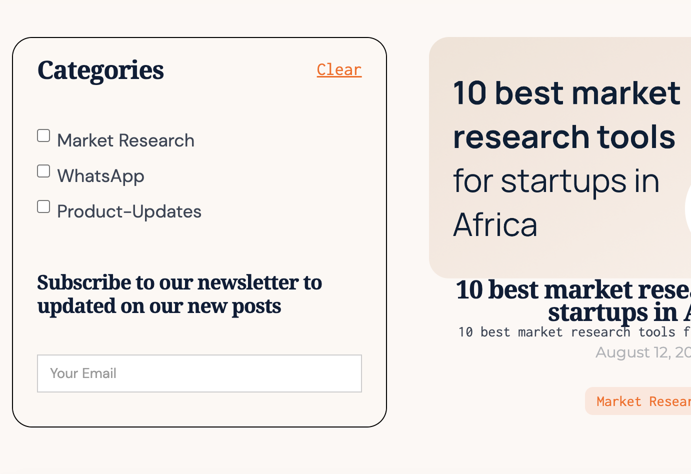
Task: Enable the WhatsApp category filter
Action: click(43, 170)
